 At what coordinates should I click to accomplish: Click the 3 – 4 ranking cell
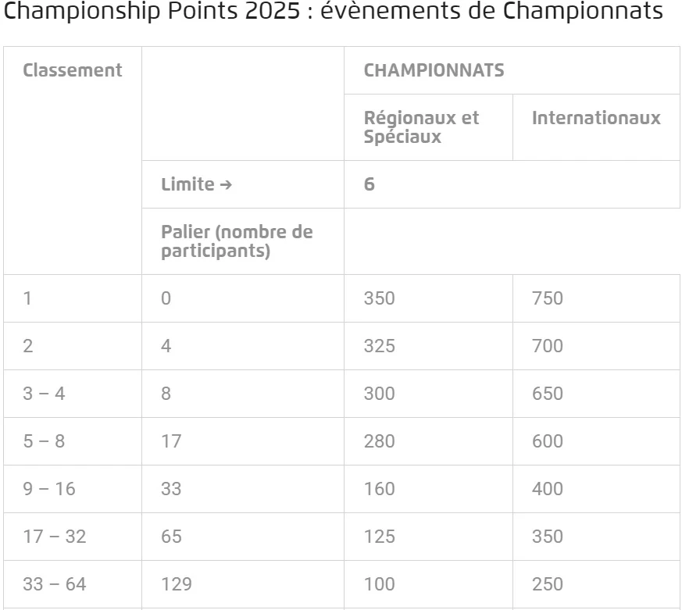point(73,394)
